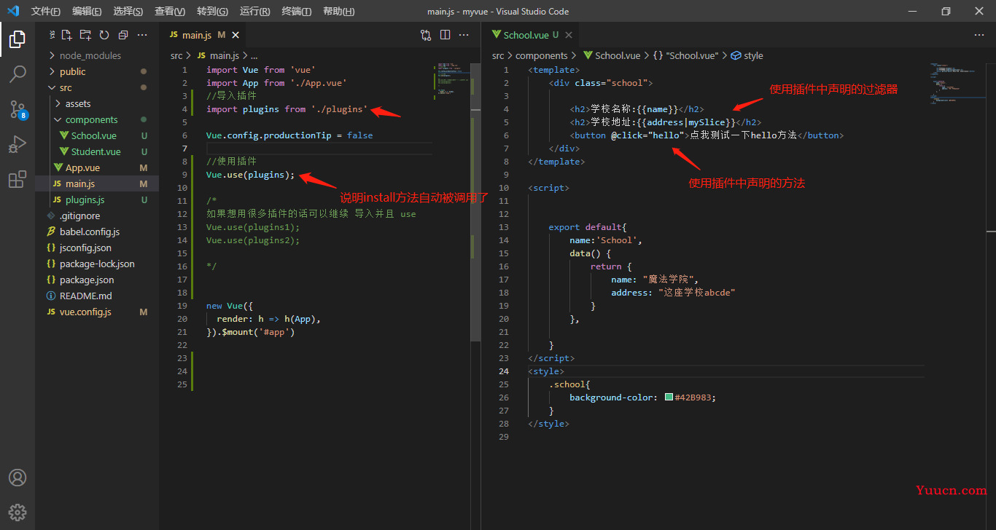Click 'src' breadcrumb above main.js editor
This screenshot has height=530, width=996.
click(x=176, y=55)
